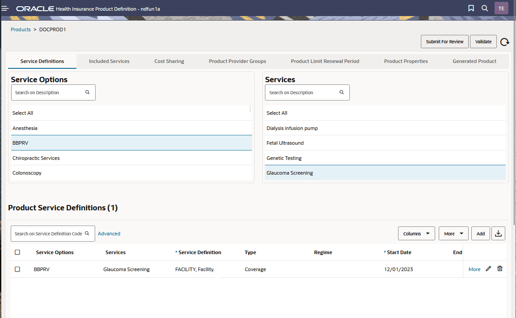Open the Product Provider Groups tab
This screenshot has width=516, height=318.
[237, 61]
